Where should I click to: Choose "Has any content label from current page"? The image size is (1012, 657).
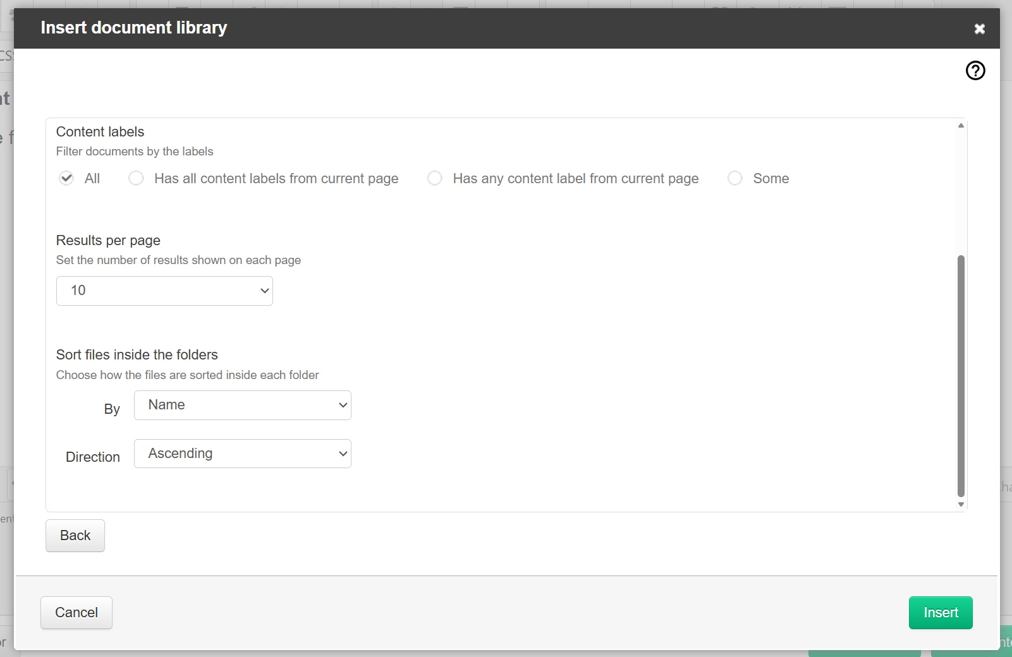(435, 178)
